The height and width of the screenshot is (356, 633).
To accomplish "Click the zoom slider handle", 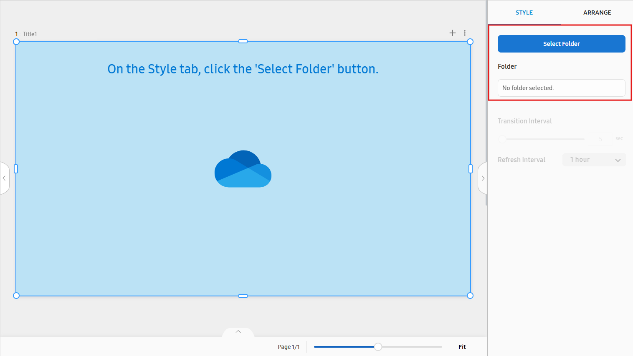I will (378, 347).
